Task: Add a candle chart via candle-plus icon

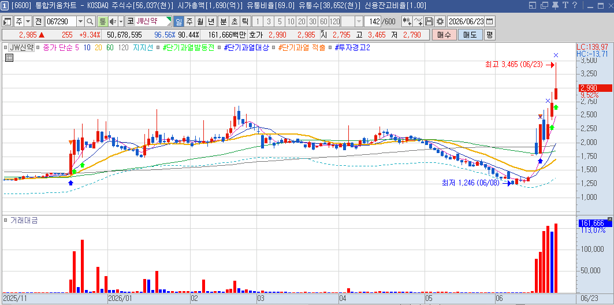Action: click(407, 21)
